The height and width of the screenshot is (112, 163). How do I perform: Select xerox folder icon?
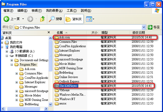pos(57,103)
